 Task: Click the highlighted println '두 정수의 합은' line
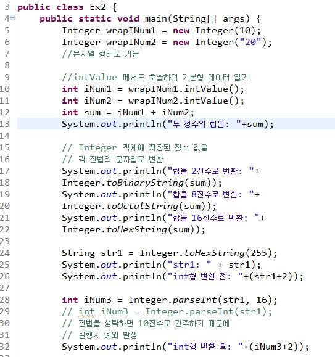(x=168, y=125)
